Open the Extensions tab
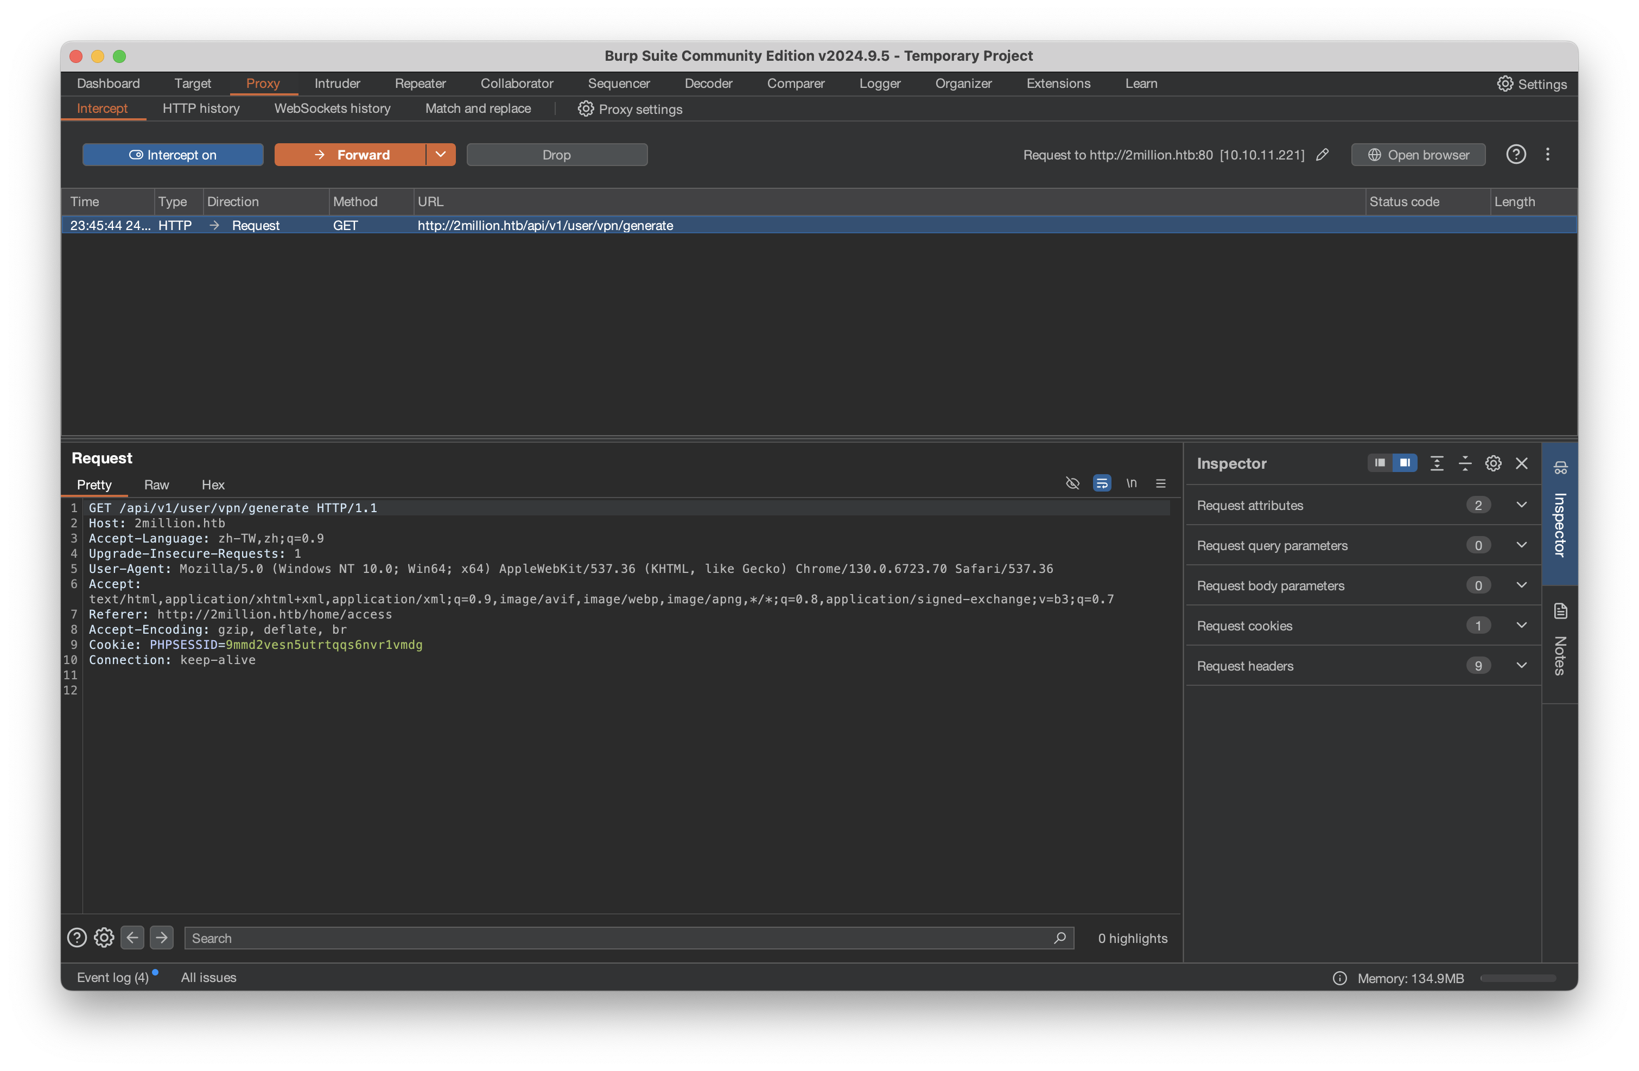The width and height of the screenshot is (1639, 1071). point(1058,84)
